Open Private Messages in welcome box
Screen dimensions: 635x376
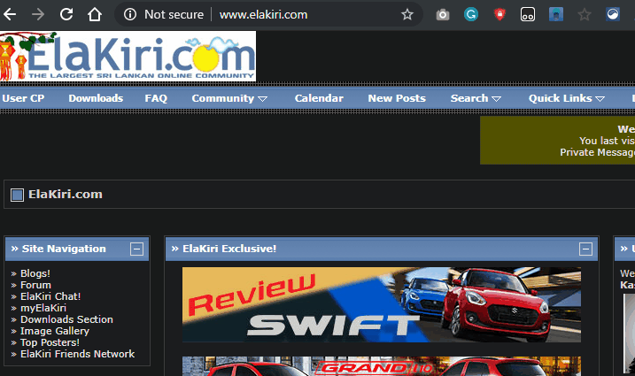tap(597, 152)
